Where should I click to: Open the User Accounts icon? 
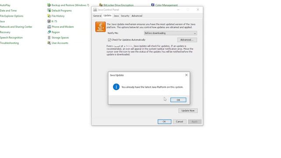[x=49, y=43]
